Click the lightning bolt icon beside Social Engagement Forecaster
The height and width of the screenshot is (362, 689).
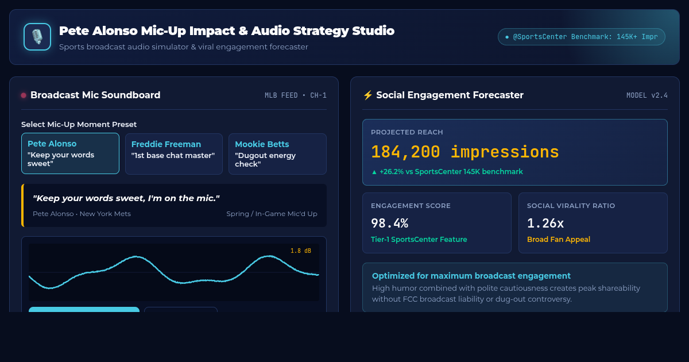(368, 95)
